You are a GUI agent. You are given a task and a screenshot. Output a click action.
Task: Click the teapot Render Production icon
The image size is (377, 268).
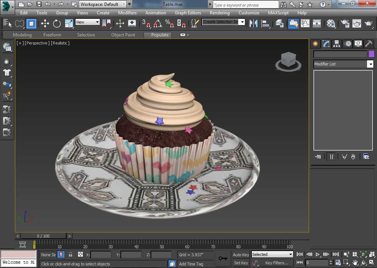tap(369, 24)
